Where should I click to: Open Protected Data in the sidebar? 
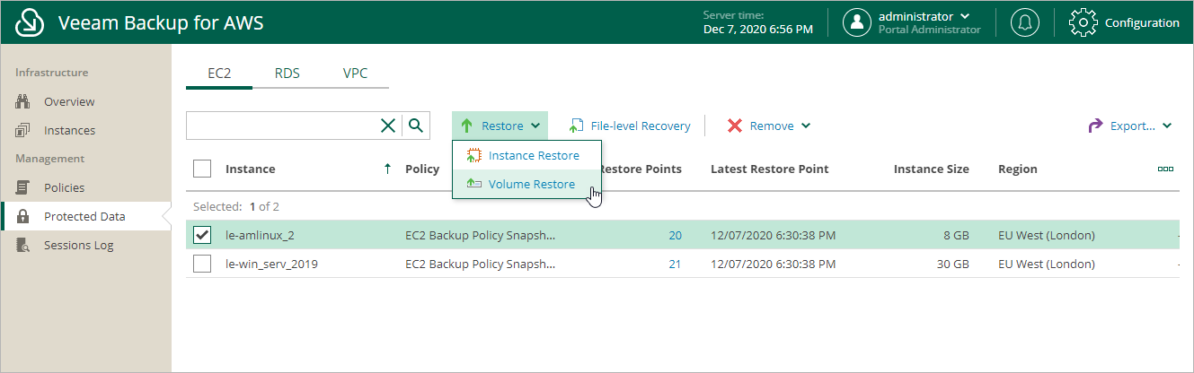click(x=85, y=216)
